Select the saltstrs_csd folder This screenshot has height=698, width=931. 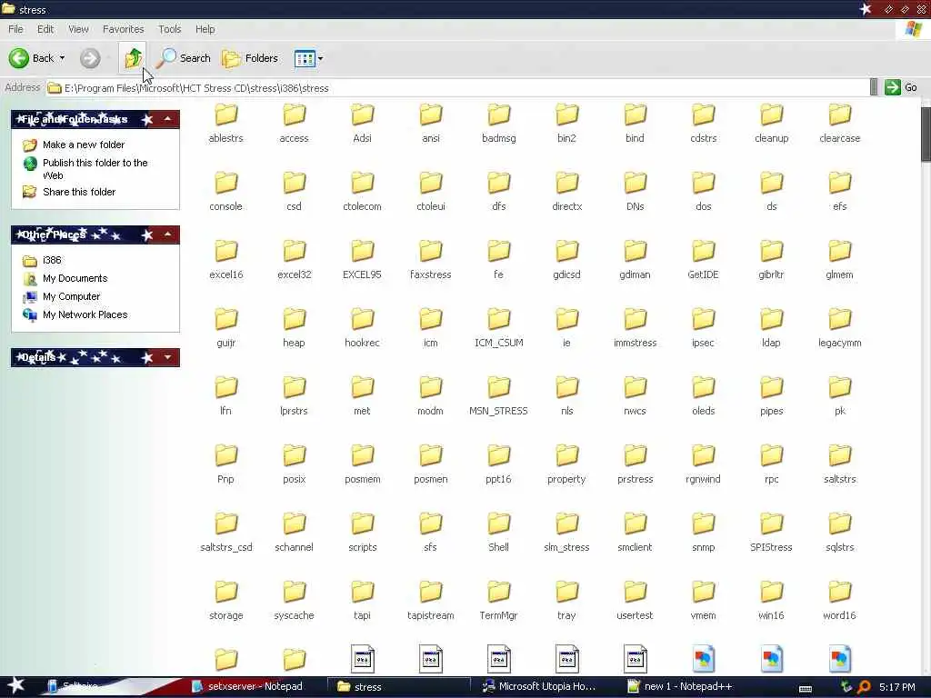coord(225,533)
